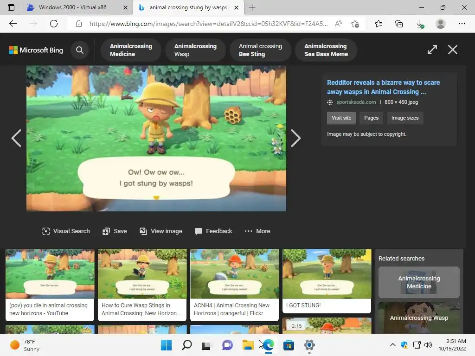Open a new browser tab

pyautogui.click(x=252, y=7)
